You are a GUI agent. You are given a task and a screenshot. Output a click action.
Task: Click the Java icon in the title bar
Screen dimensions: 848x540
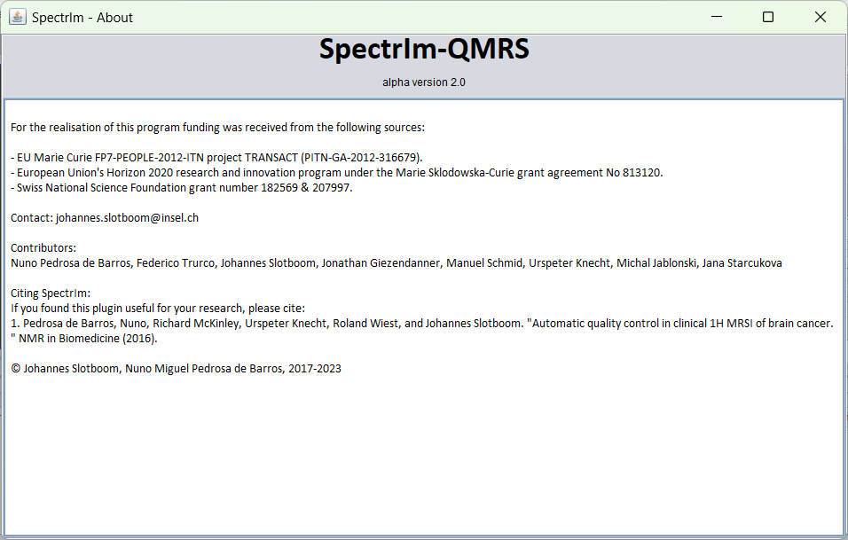pos(18,17)
